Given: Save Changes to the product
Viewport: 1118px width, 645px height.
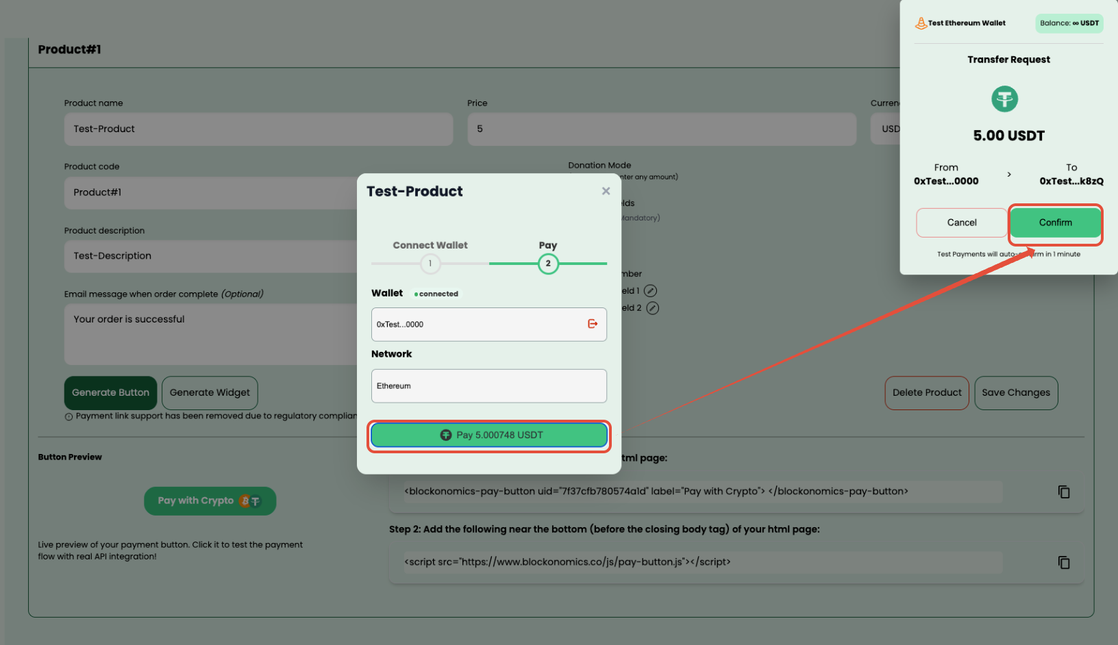Looking at the screenshot, I should pyautogui.click(x=1016, y=393).
